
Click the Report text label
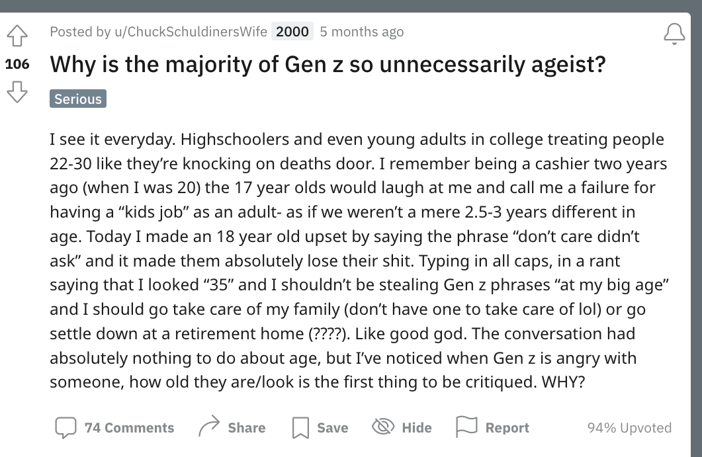[507, 428]
